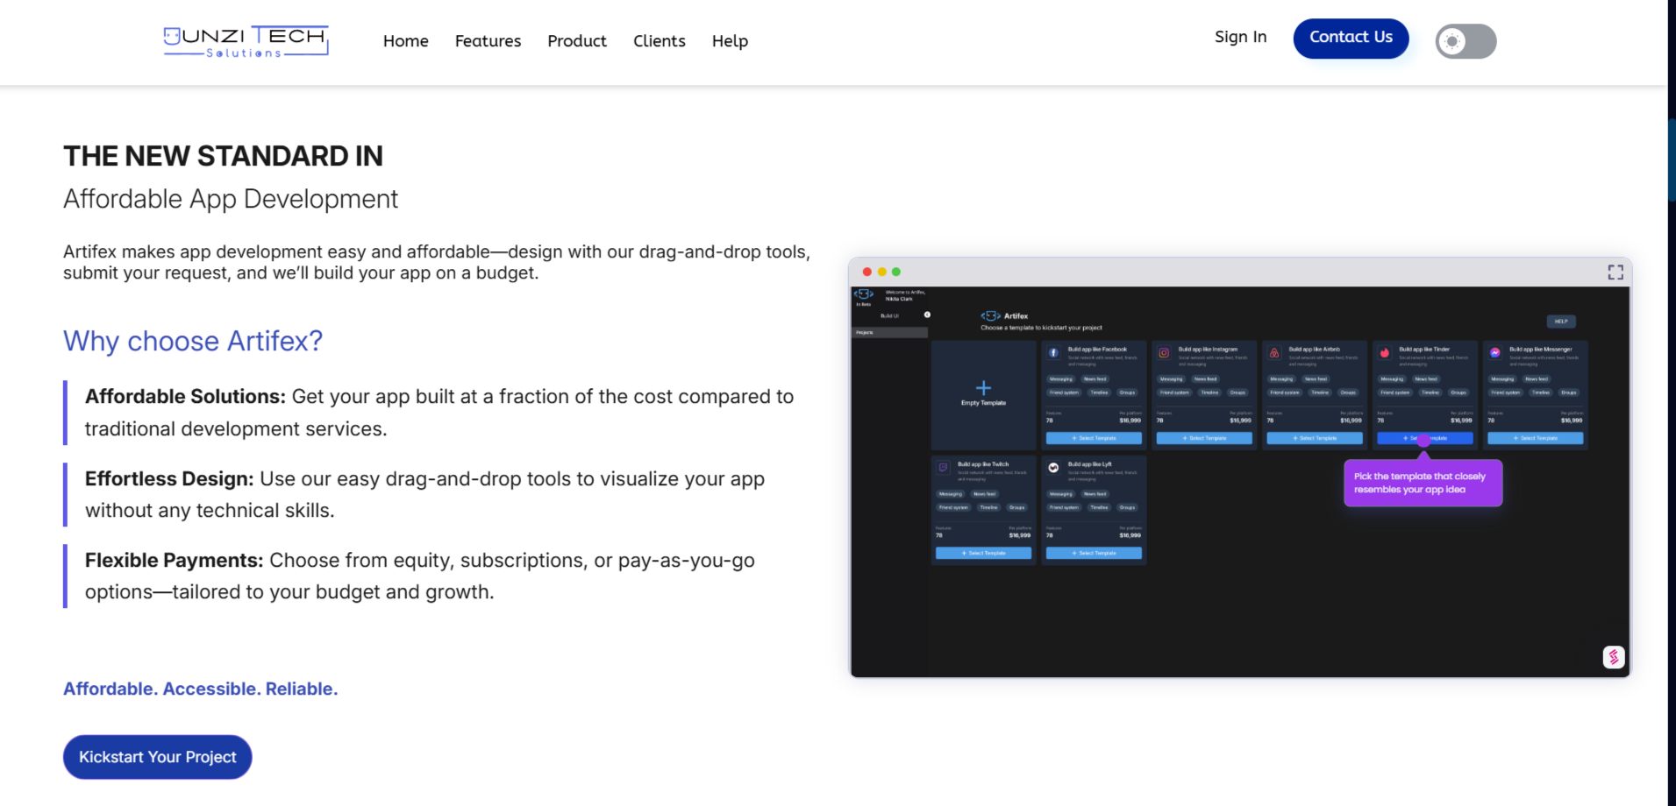Click the 'Affordable Solutions:' bold text
Screen dimensions: 1676x806
185,397
